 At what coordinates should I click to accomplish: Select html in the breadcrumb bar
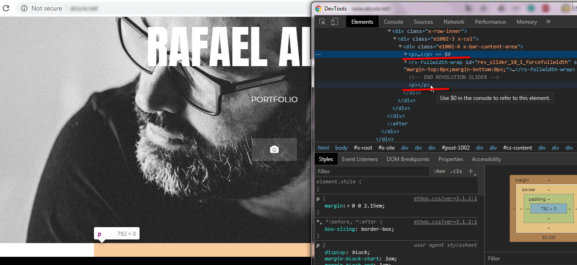323,148
